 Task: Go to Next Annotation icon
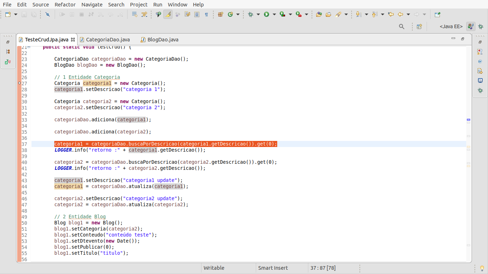coord(359,15)
